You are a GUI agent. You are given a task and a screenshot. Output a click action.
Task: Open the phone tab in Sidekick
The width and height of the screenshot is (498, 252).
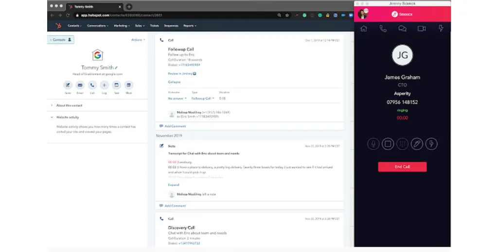click(383, 29)
